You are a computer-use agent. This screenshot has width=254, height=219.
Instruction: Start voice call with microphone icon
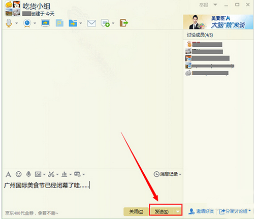point(9,23)
